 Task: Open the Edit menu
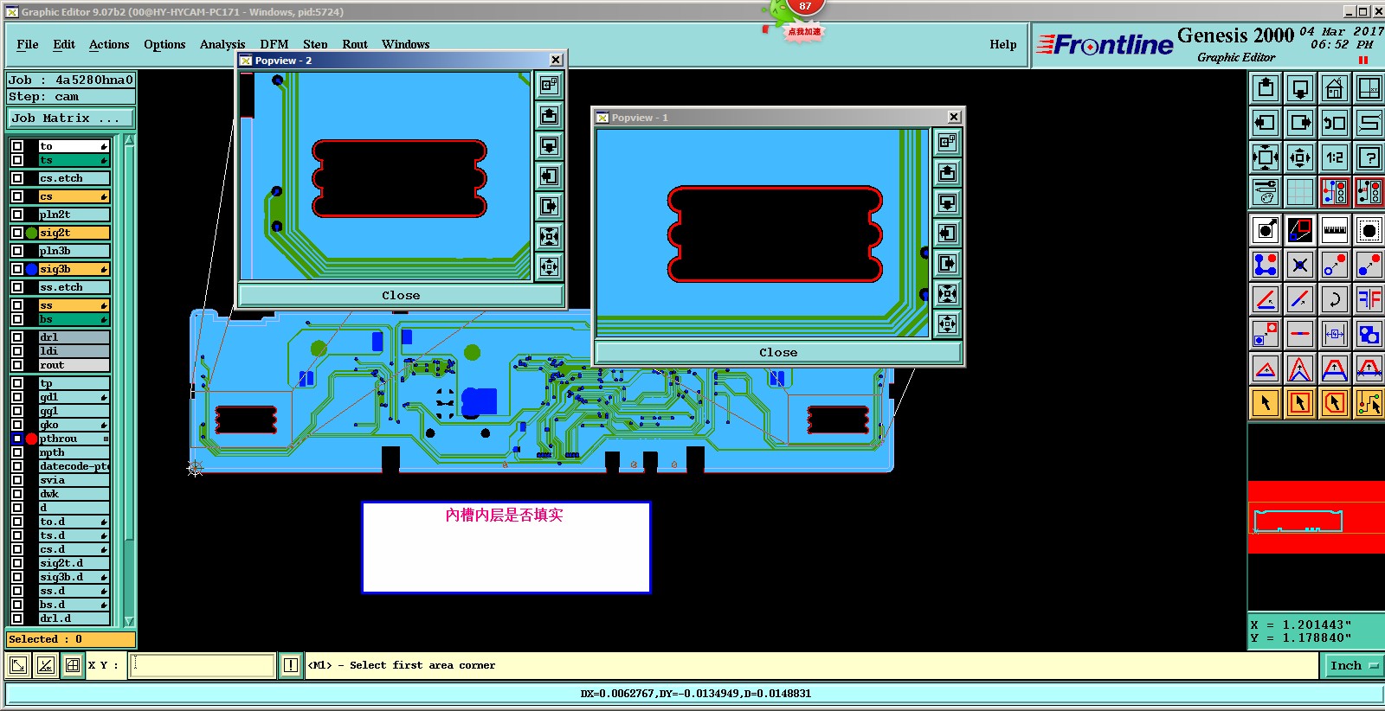tap(64, 44)
